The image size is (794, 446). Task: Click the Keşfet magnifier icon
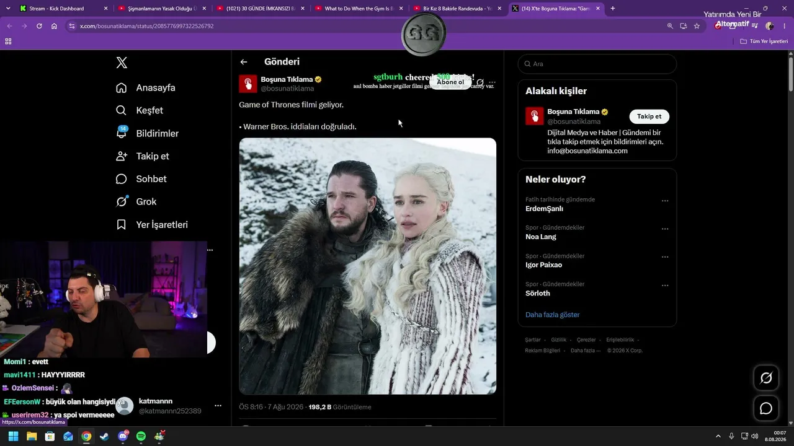(x=122, y=110)
